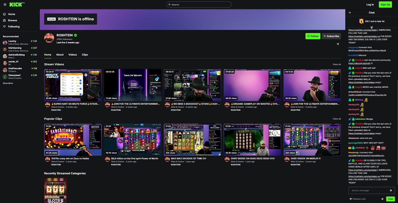The height and width of the screenshot is (203, 398).
Task: Open the 73.8K views stream video thumbnail
Action: click(133, 85)
